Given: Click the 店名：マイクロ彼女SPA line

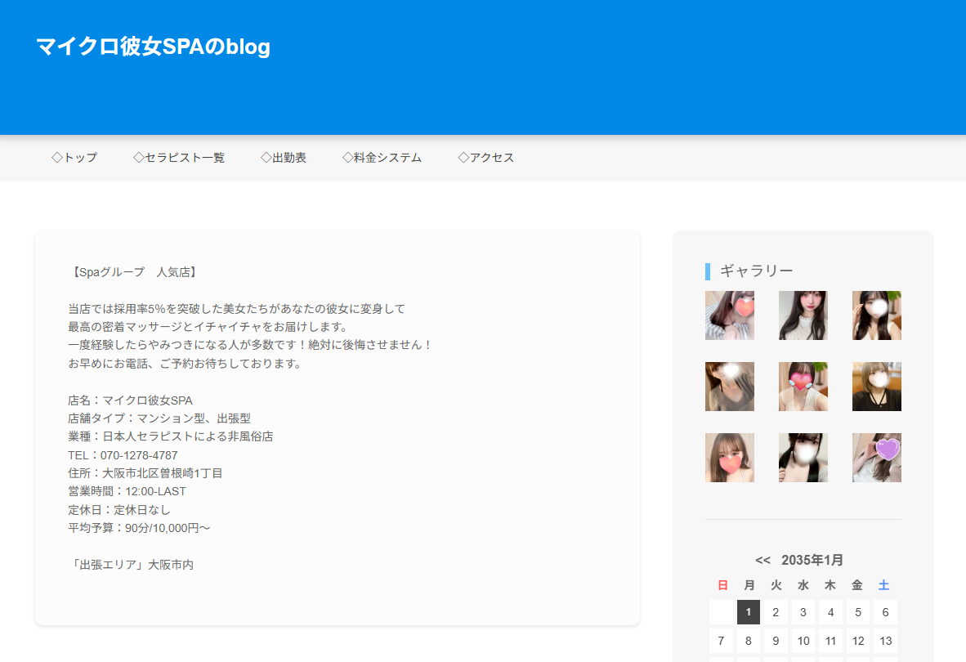Looking at the screenshot, I should pos(131,400).
